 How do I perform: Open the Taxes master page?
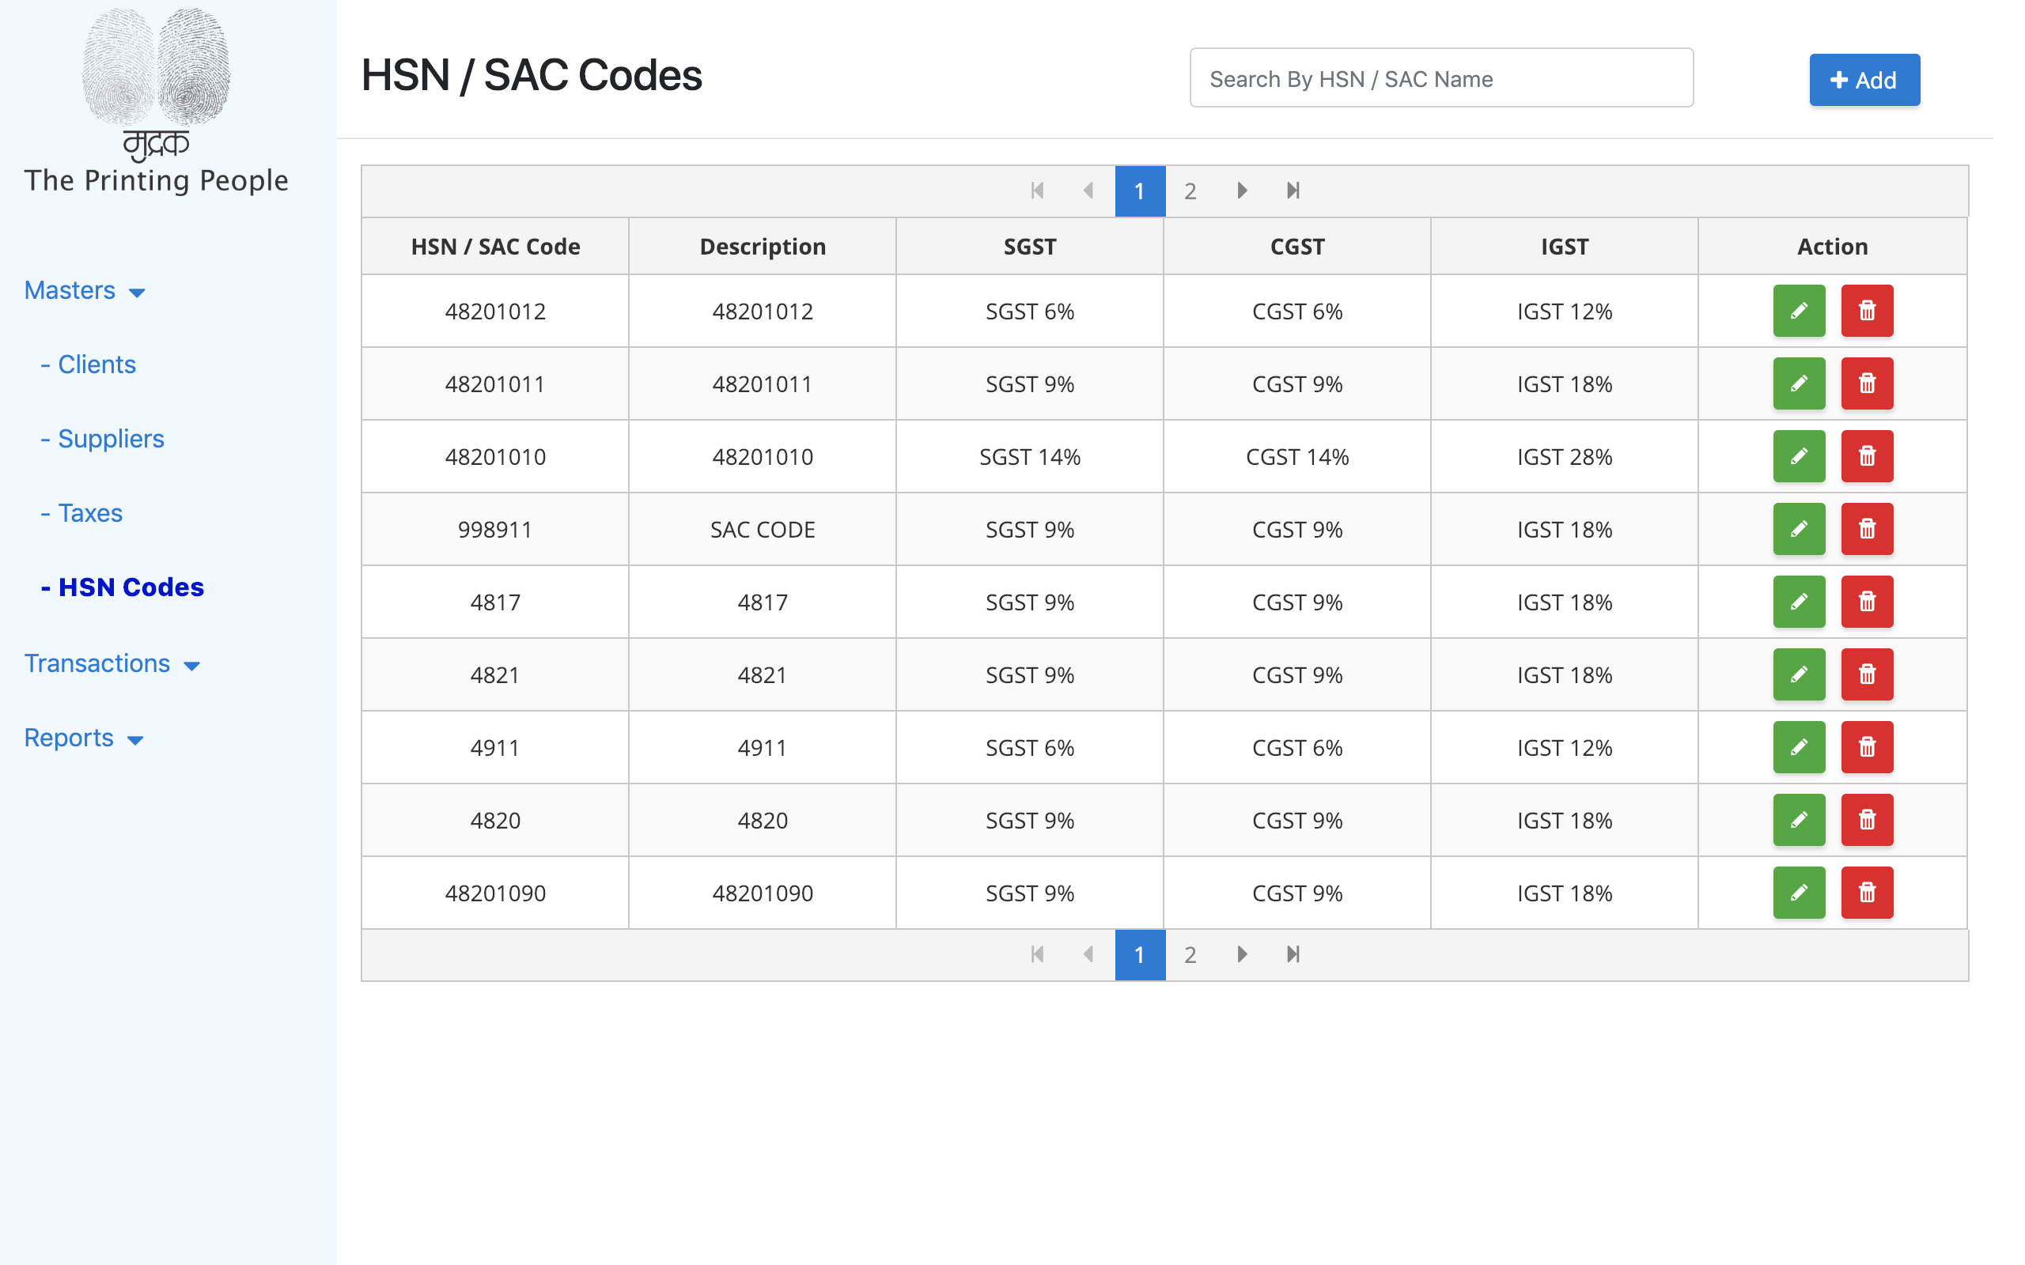point(89,513)
